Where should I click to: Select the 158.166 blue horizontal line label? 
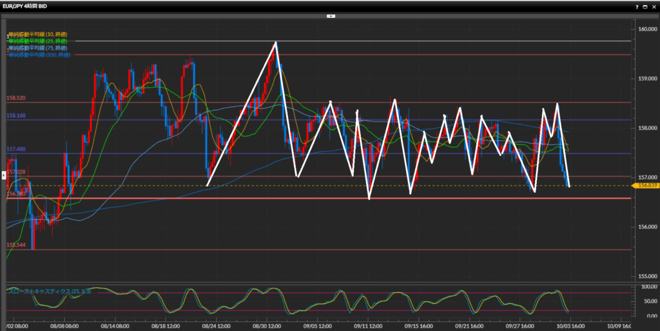click(x=16, y=116)
